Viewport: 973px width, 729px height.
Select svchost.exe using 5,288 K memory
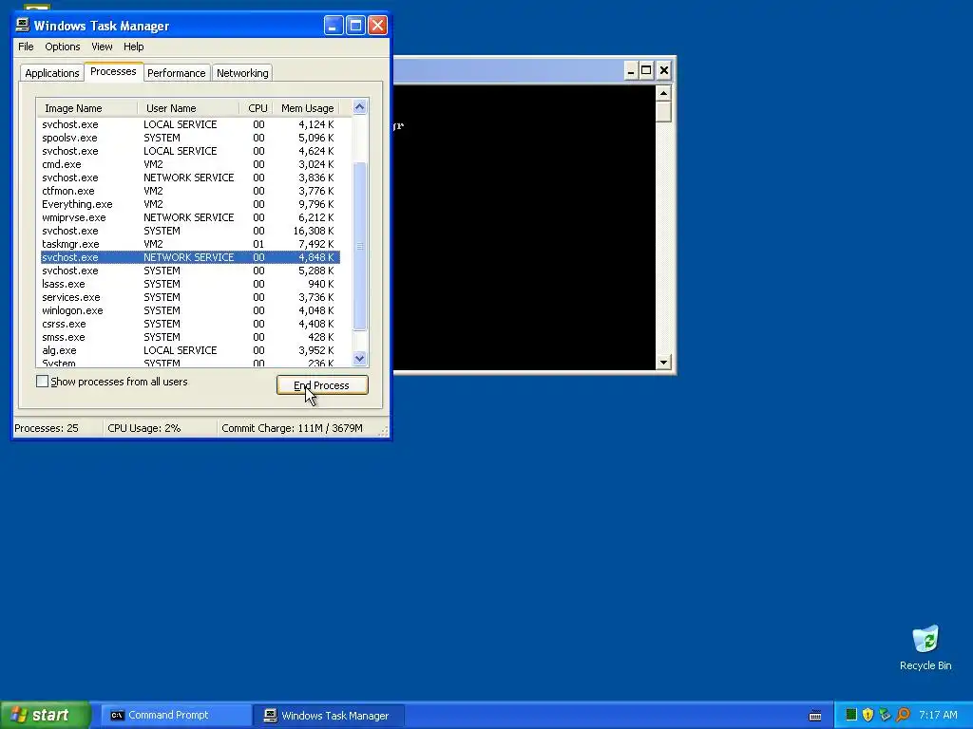(x=190, y=271)
